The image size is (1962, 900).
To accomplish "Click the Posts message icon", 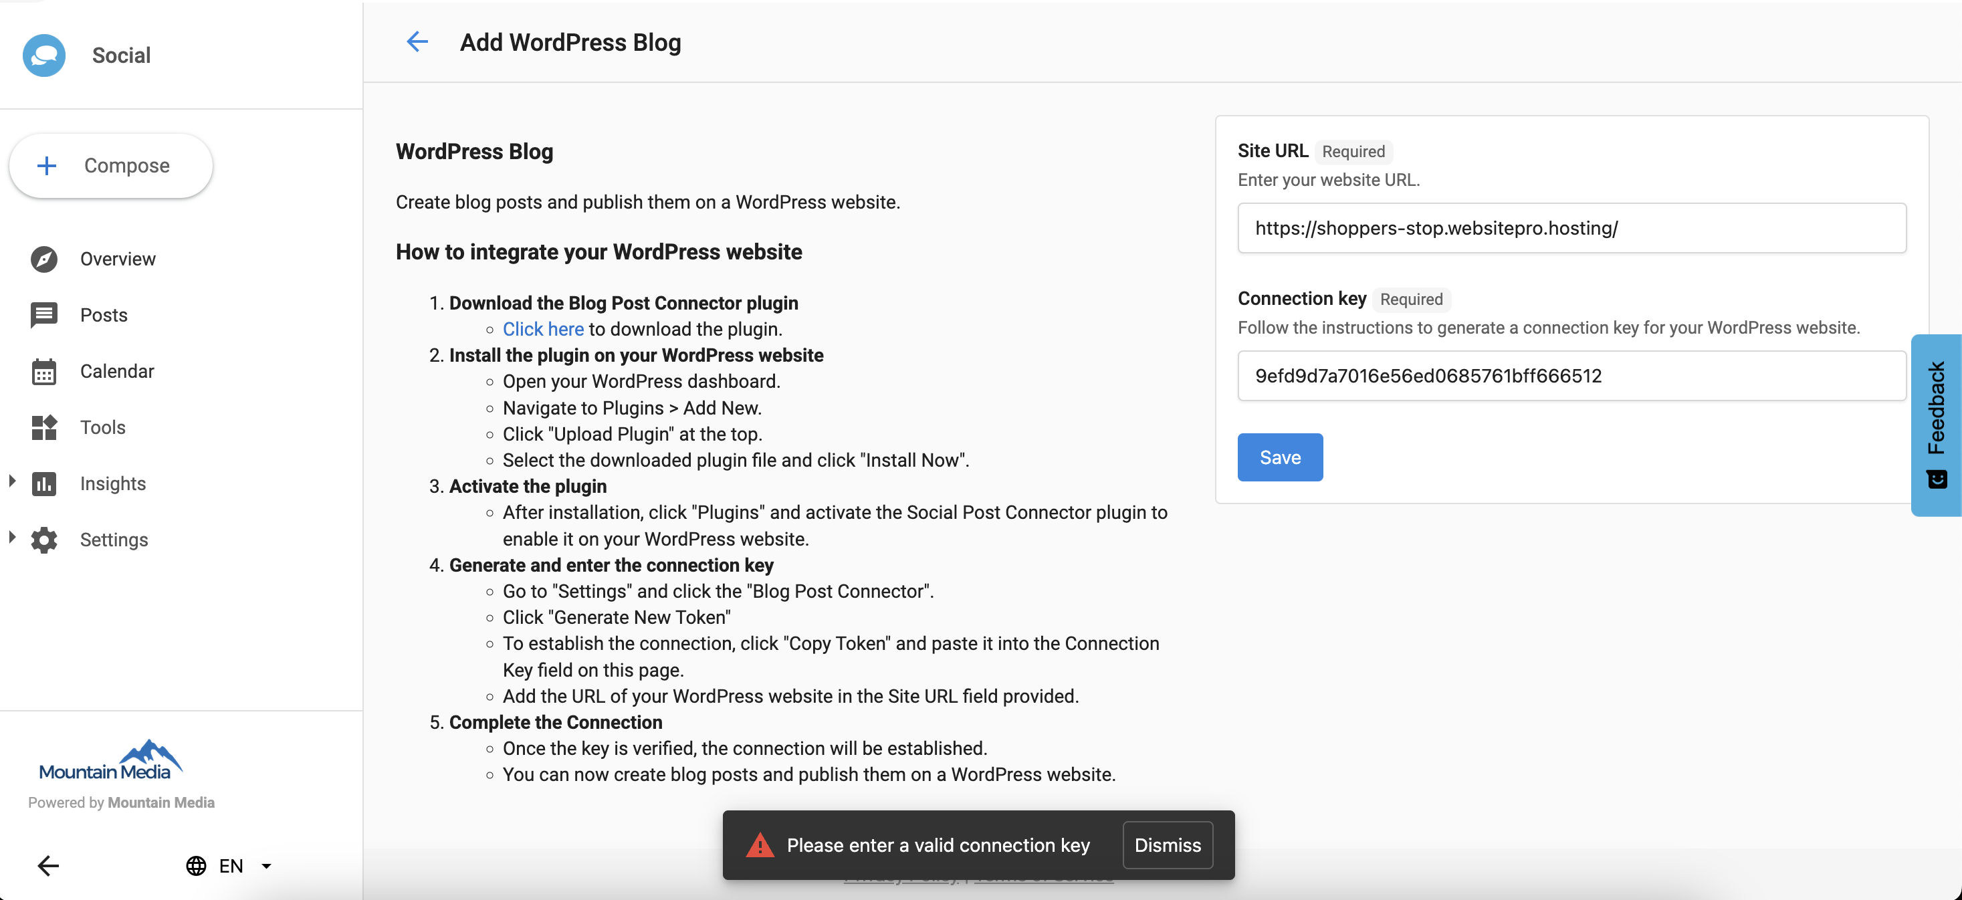I will click(44, 315).
